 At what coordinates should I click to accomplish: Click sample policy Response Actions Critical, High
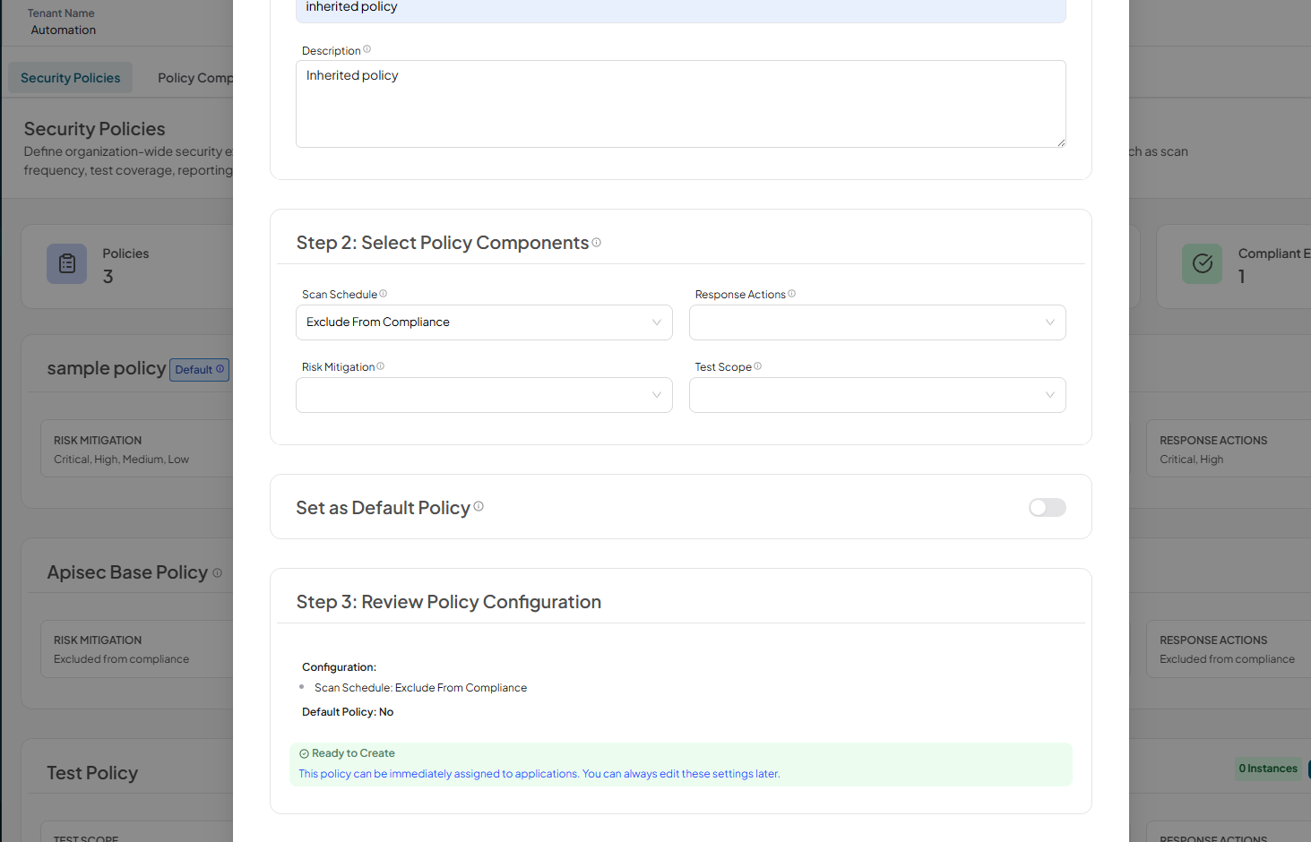[x=1191, y=460]
